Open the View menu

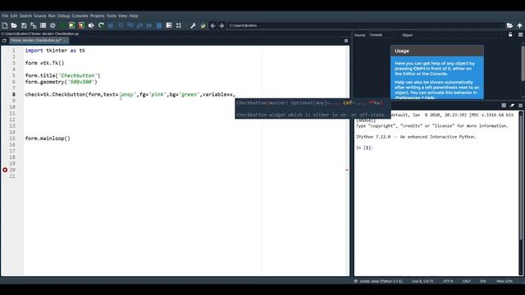coord(122,16)
